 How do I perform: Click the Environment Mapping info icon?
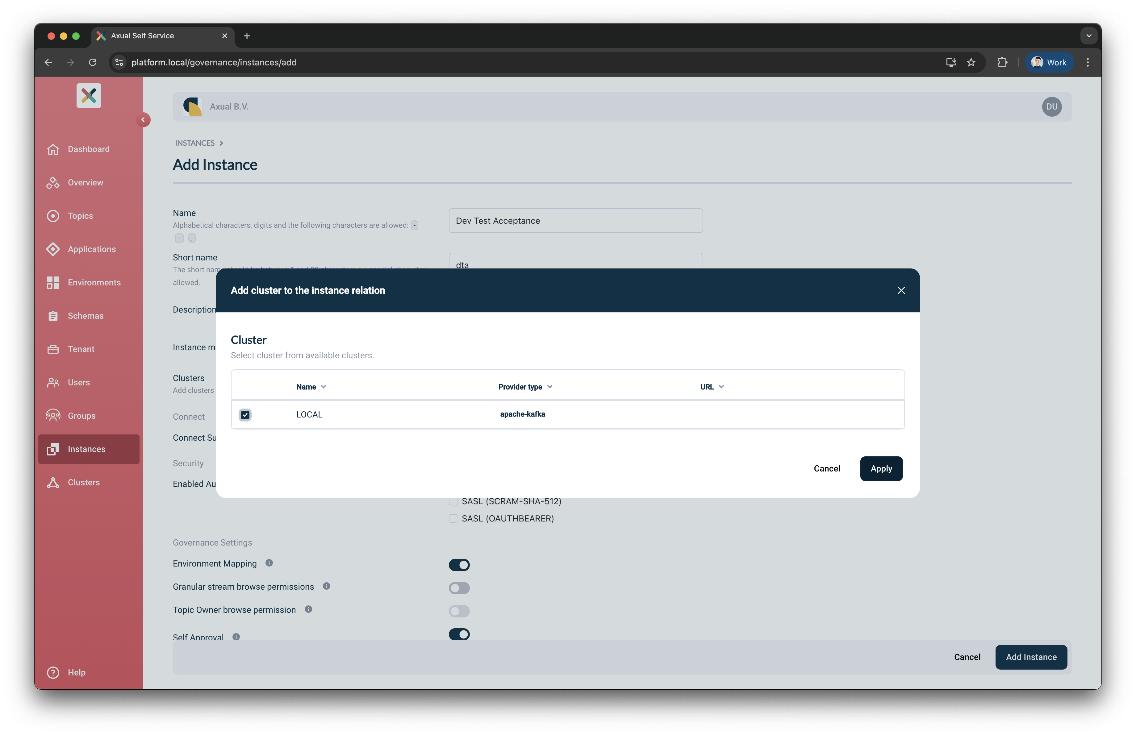click(269, 563)
